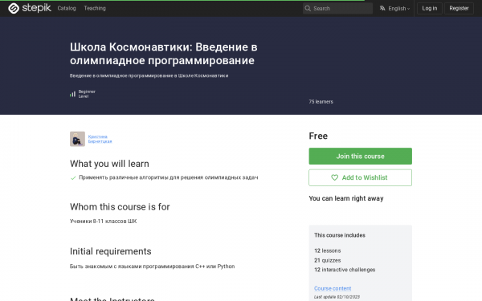Click the Stepik logo icon
Image resolution: width=482 pixels, height=301 pixels.
coord(14,8)
